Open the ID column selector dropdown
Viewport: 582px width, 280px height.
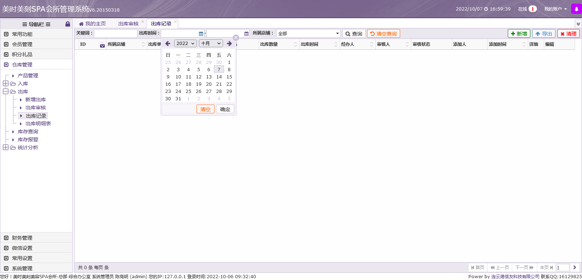tap(102, 45)
